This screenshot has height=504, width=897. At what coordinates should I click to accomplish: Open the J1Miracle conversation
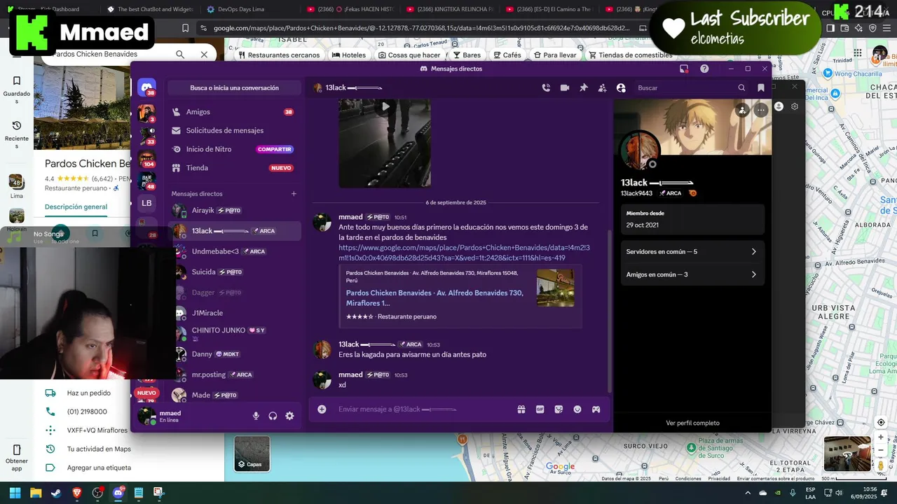pos(234,313)
